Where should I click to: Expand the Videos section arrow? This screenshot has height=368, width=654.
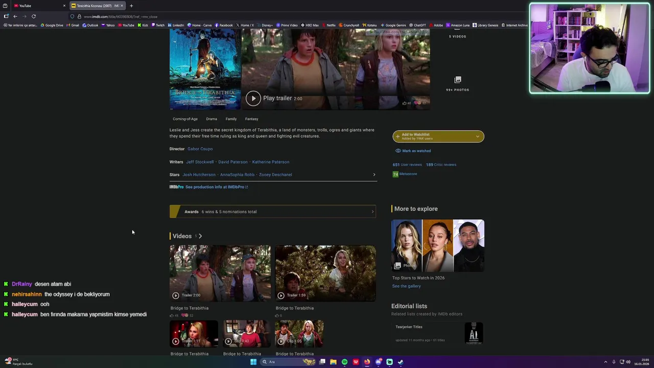200,236
